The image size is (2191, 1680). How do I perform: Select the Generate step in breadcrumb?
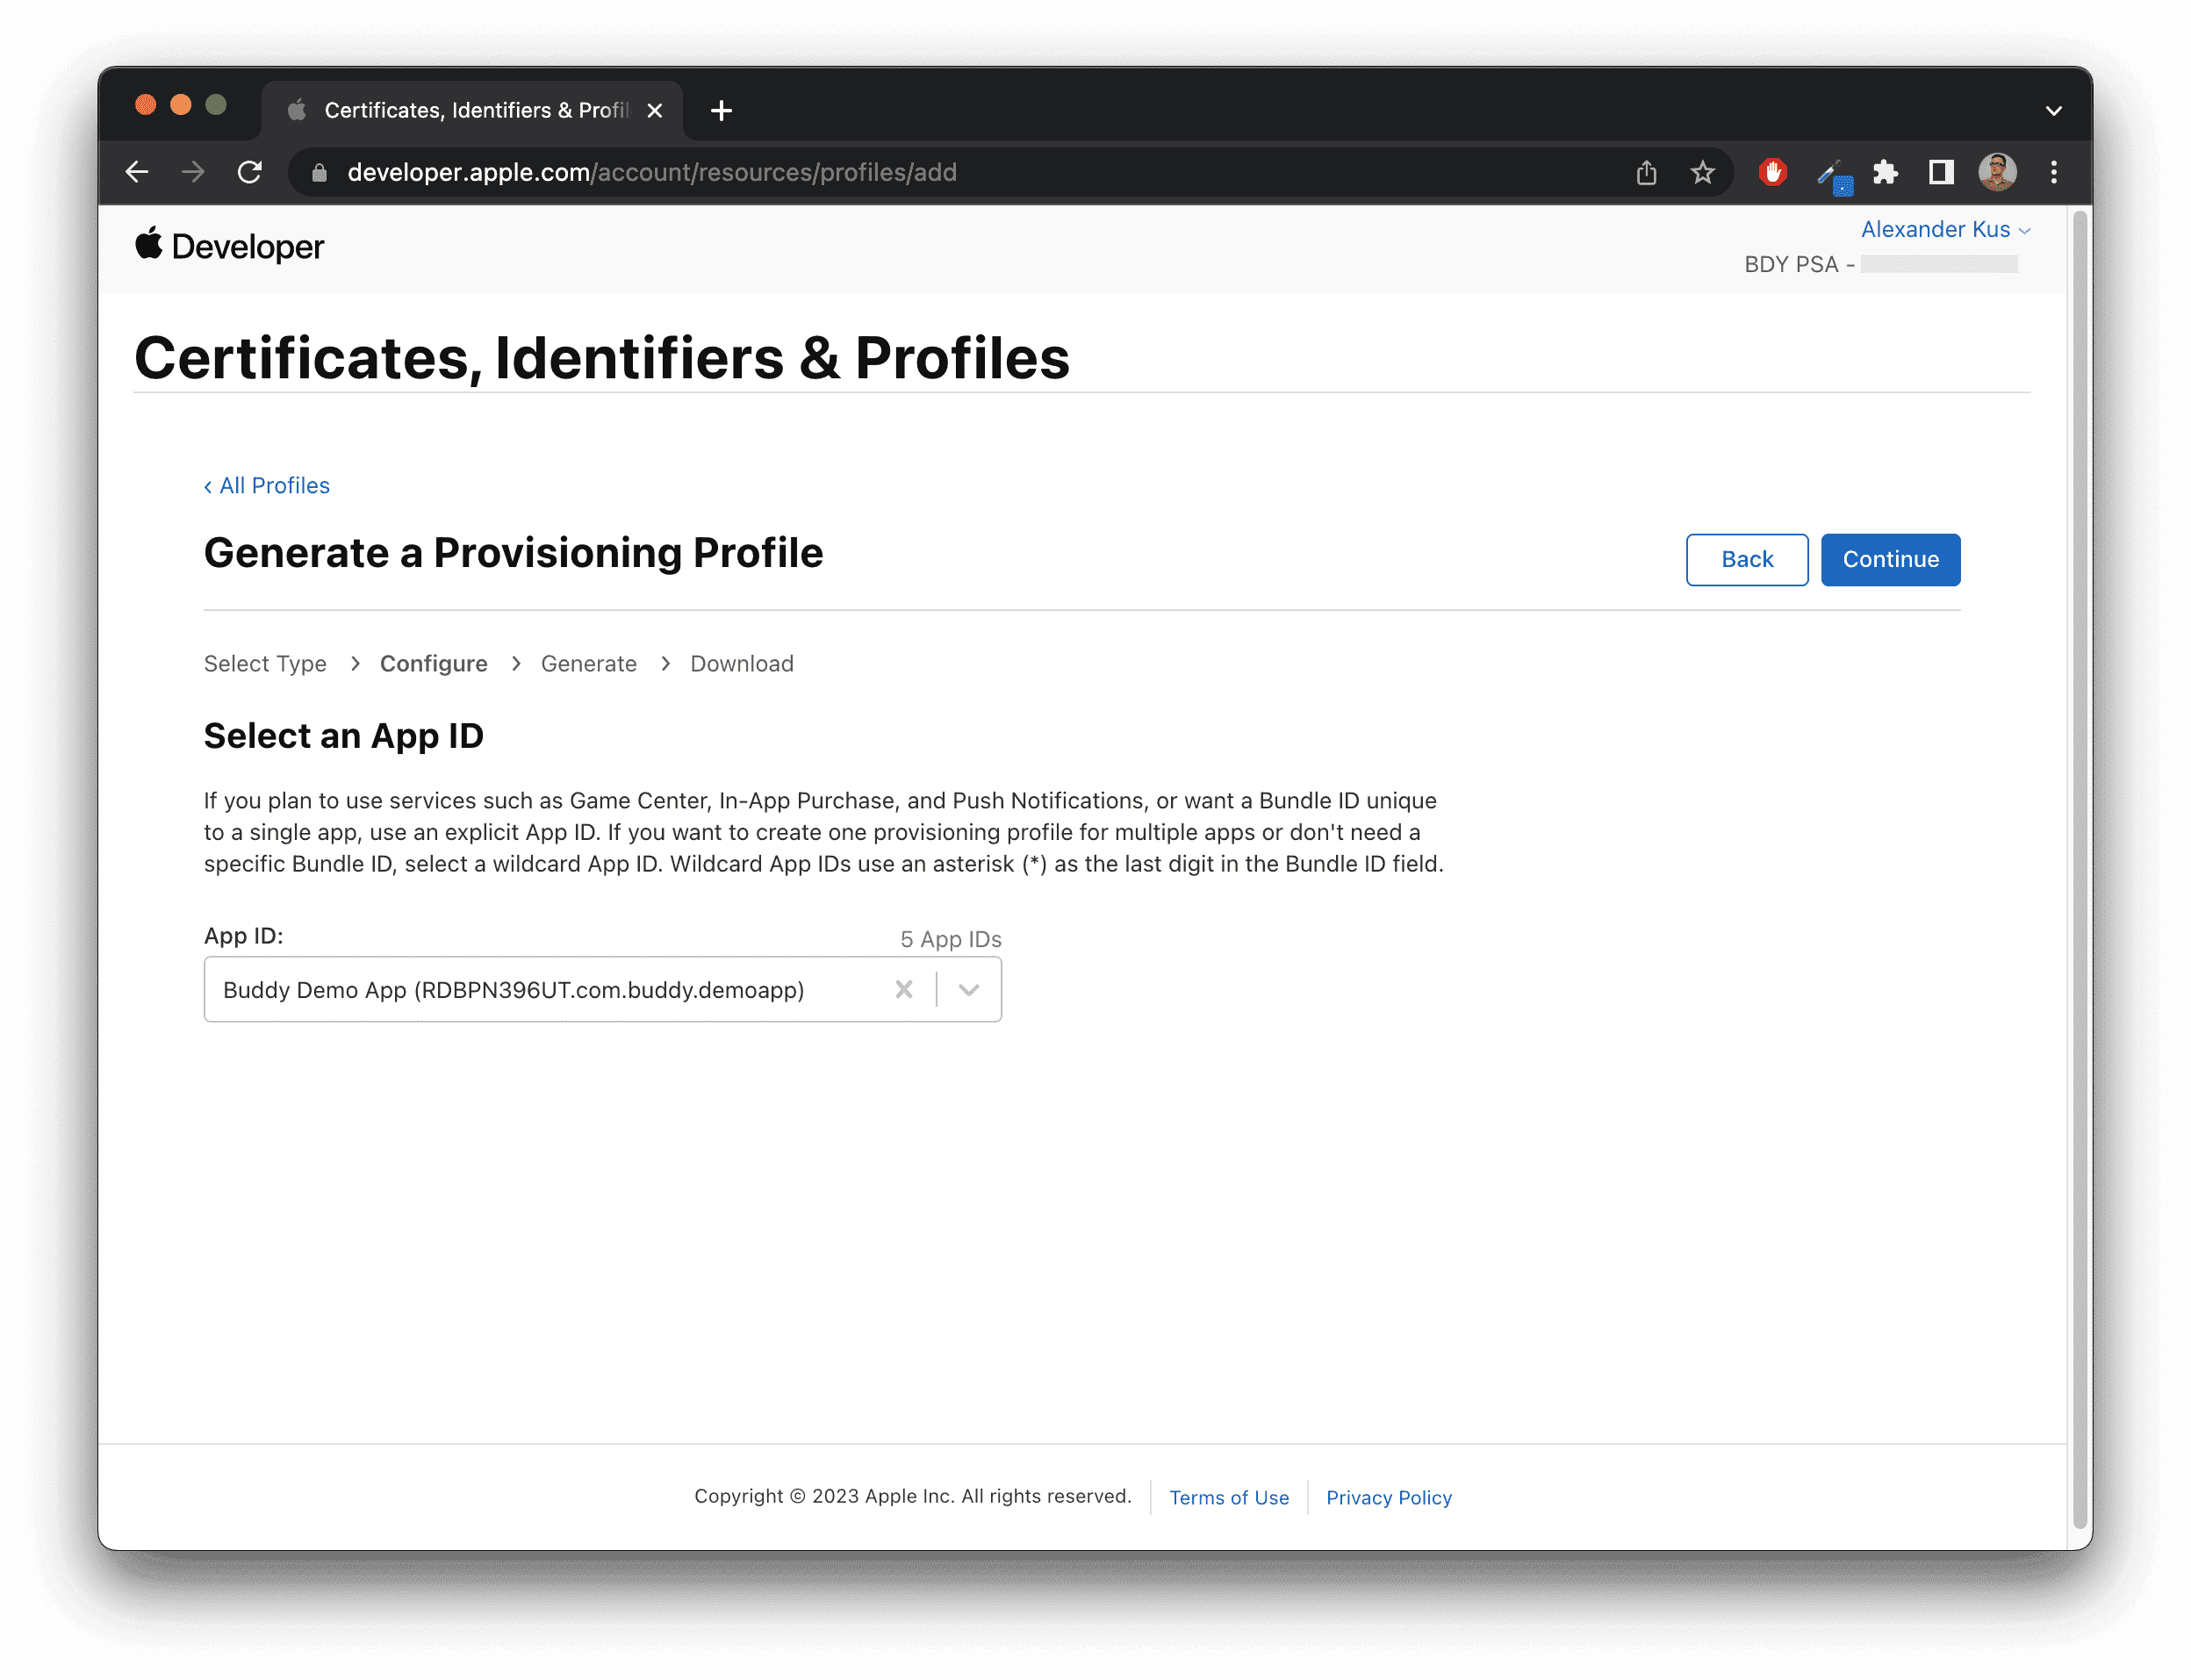pos(587,664)
